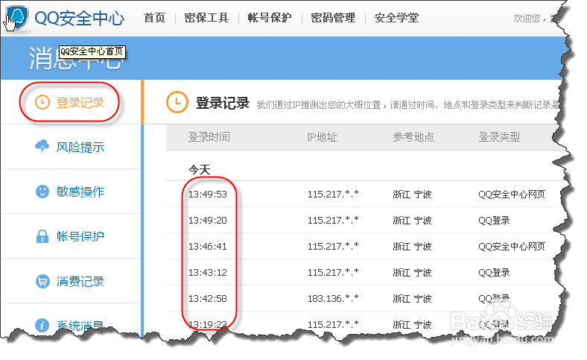Click the login time 13:49:20

(207, 221)
